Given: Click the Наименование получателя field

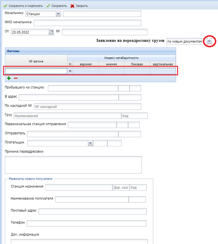Looking at the screenshot, I should point(92,200).
